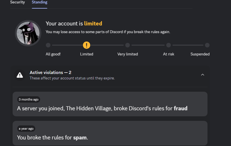Click the Active violations header text
The image size is (231, 146).
click(50, 73)
